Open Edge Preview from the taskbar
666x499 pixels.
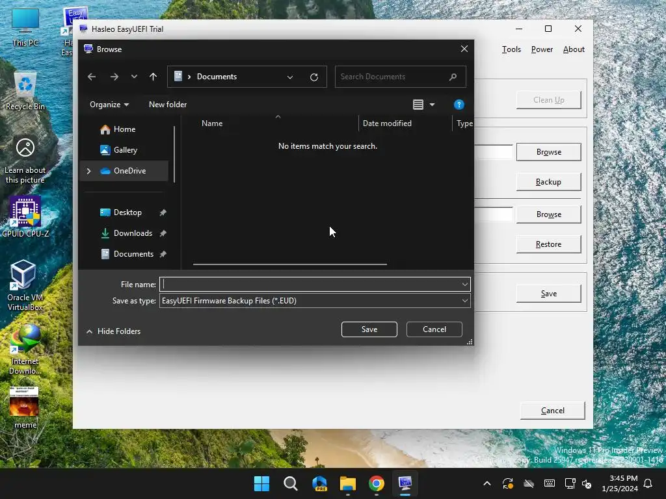coord(319,483)
